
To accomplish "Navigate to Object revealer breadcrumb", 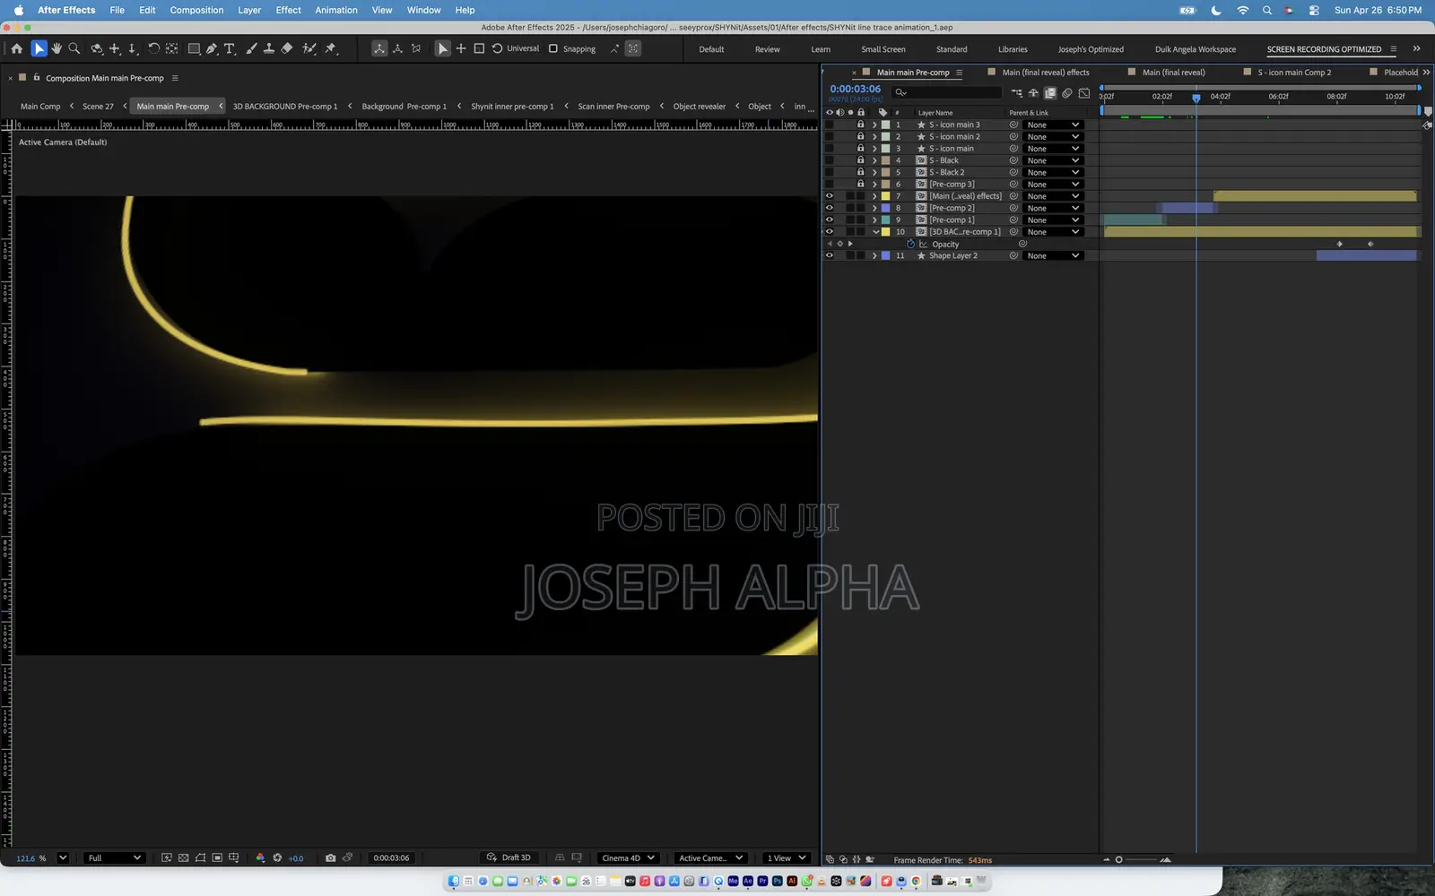I will coord(700,106).
